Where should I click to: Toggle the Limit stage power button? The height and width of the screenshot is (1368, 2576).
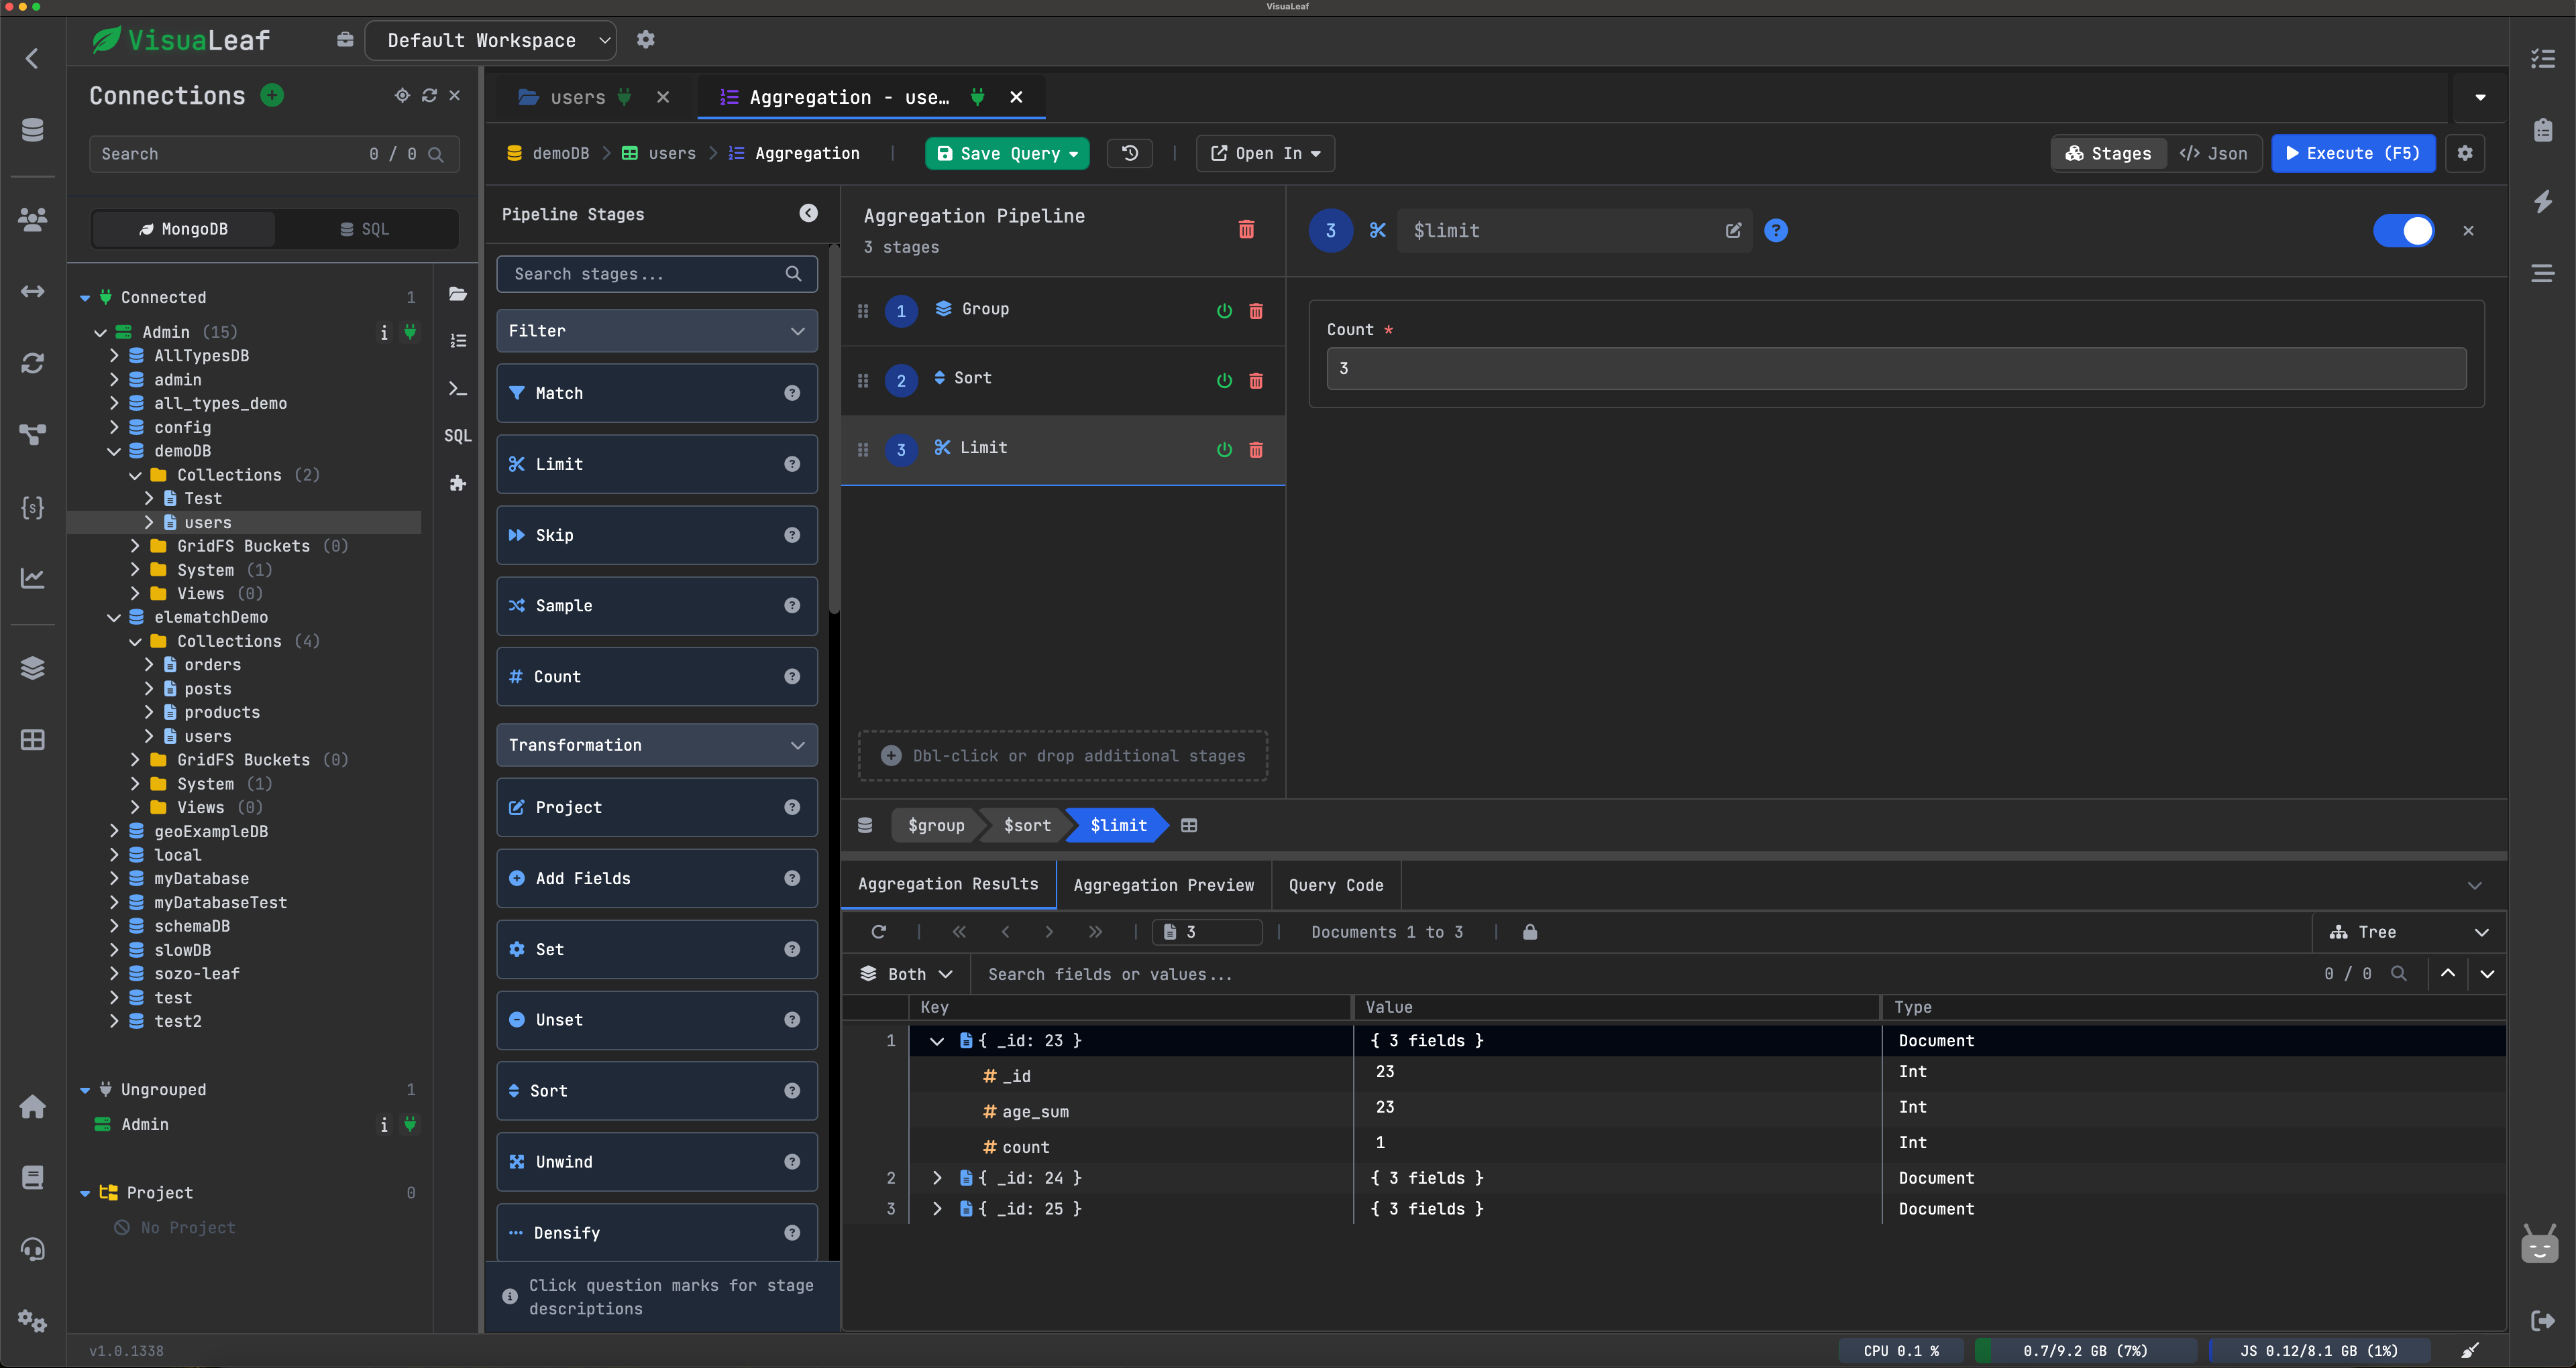[x=1224, y=450]
